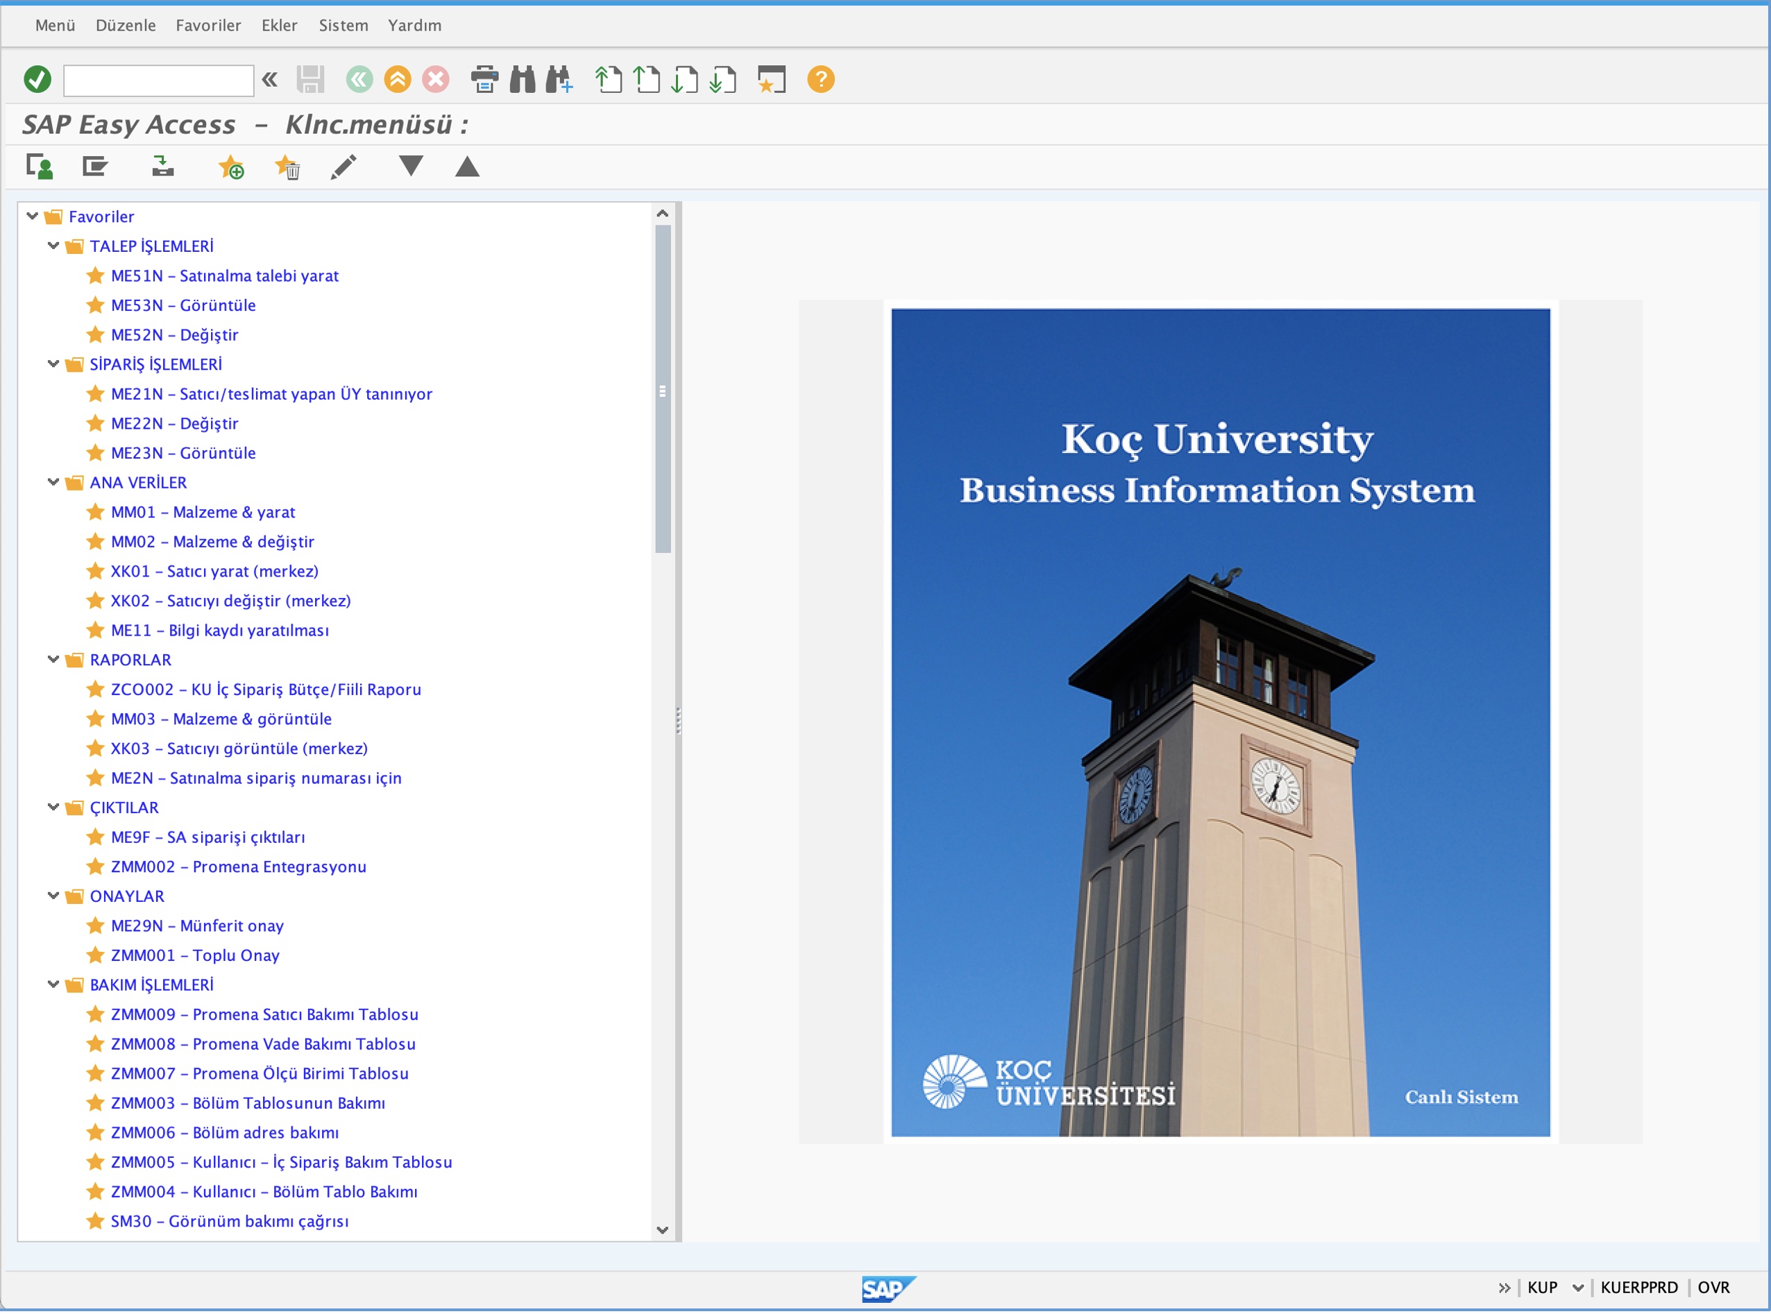Open the Sistem menu
This screenshot has height=1314, width=1771.
343,25
